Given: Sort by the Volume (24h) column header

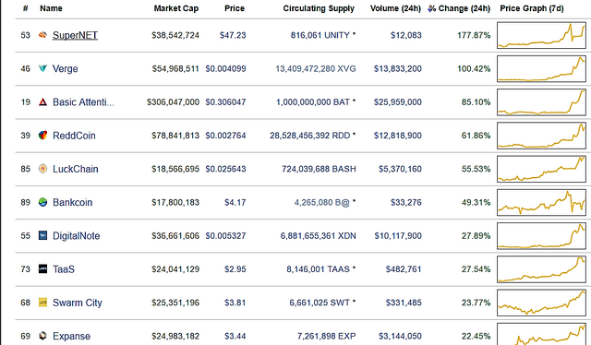Looking at the screenshot, I should (x=395, y=8).
